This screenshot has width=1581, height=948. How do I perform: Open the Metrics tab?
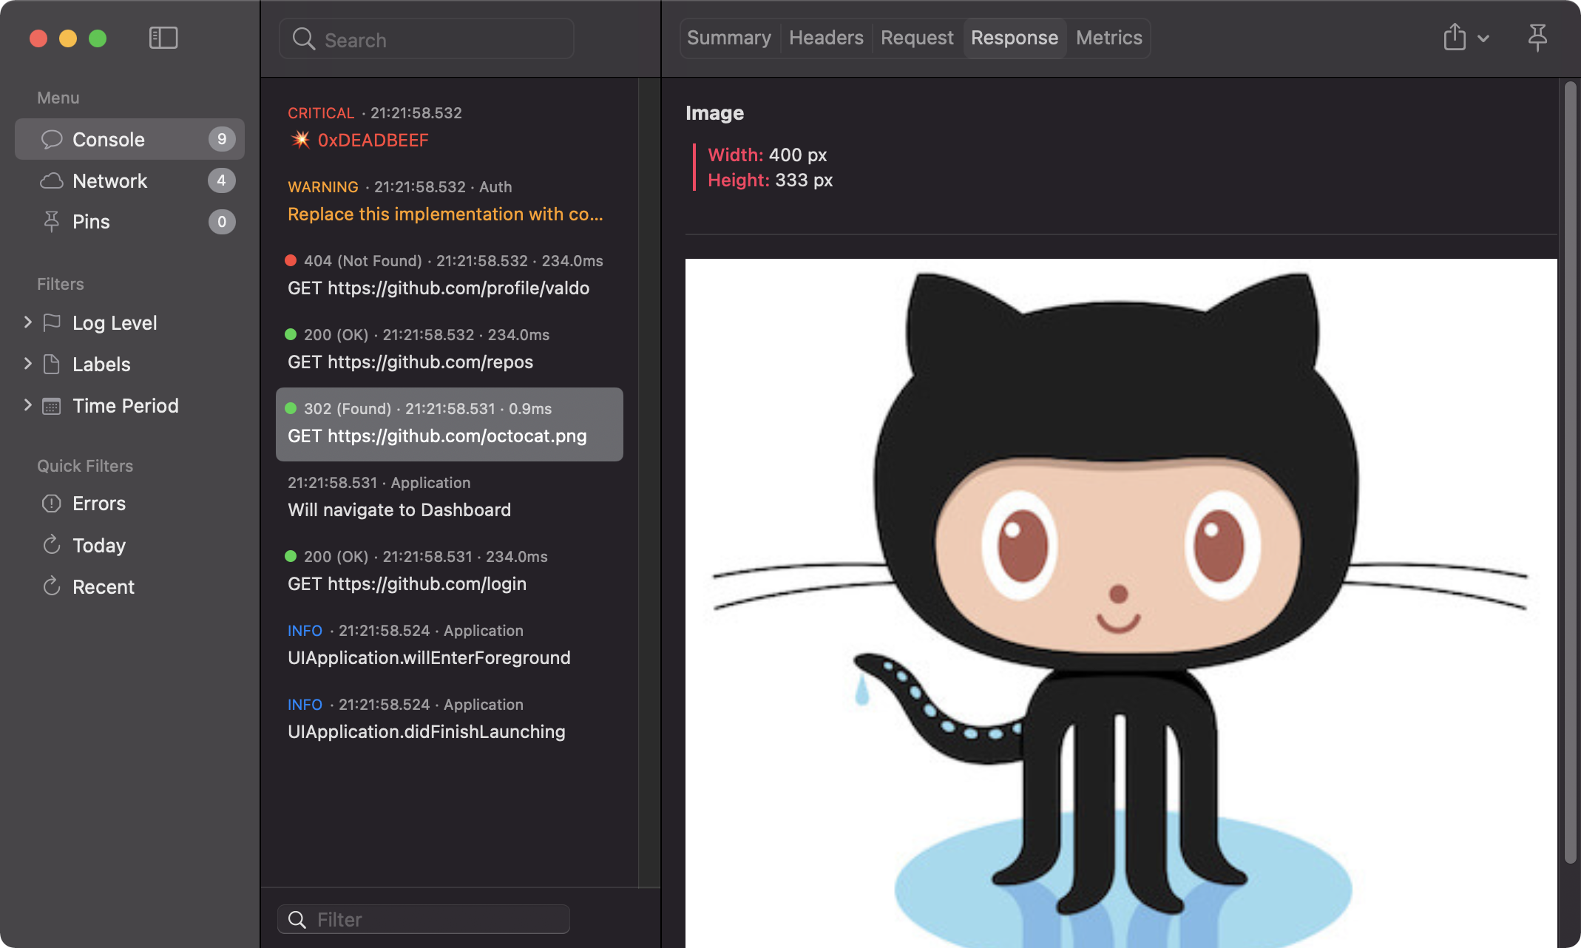coord(1109,38)
